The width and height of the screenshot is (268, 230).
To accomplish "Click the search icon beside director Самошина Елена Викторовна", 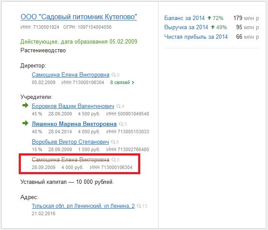I will (x=113, y=75).
